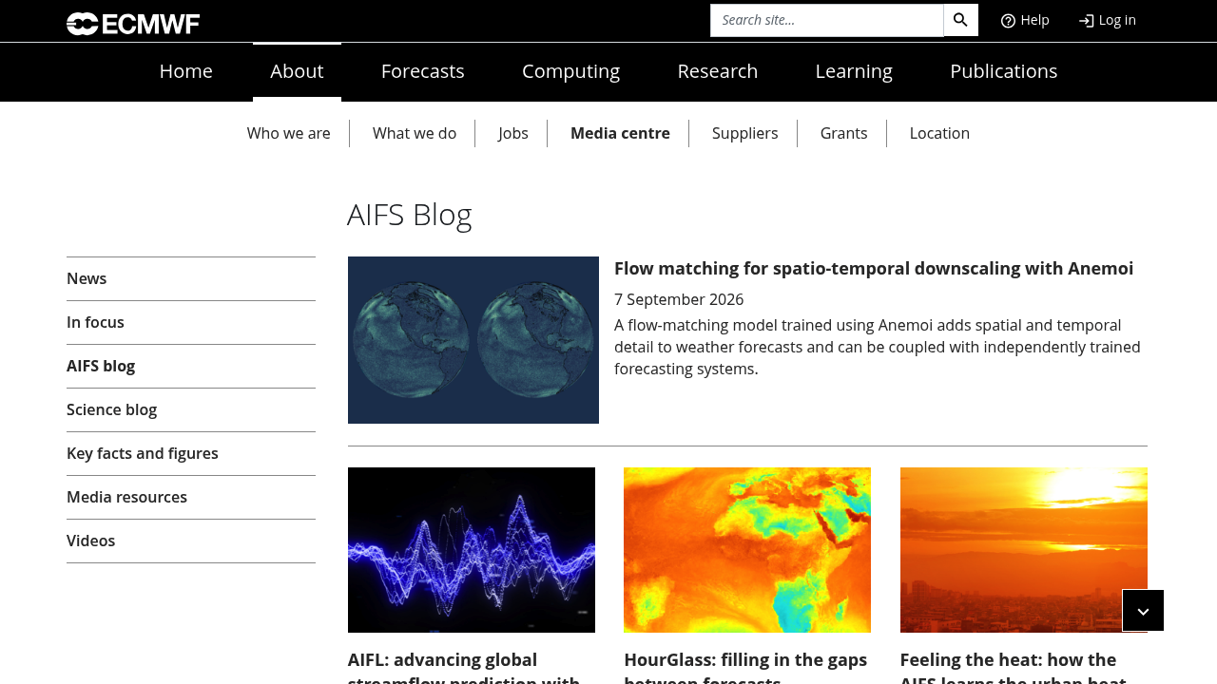Open the Feeling the heat article title
This screenshot has height=684, width=1217.
1013,667
